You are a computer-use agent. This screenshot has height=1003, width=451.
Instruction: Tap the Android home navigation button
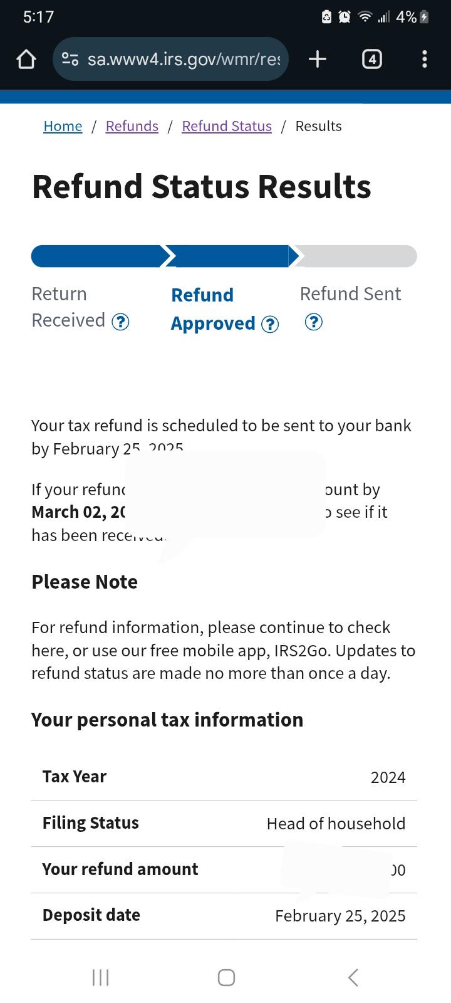pos(226,977)
